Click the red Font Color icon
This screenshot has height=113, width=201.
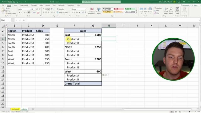pyautogui.click(x=38, y=13)
